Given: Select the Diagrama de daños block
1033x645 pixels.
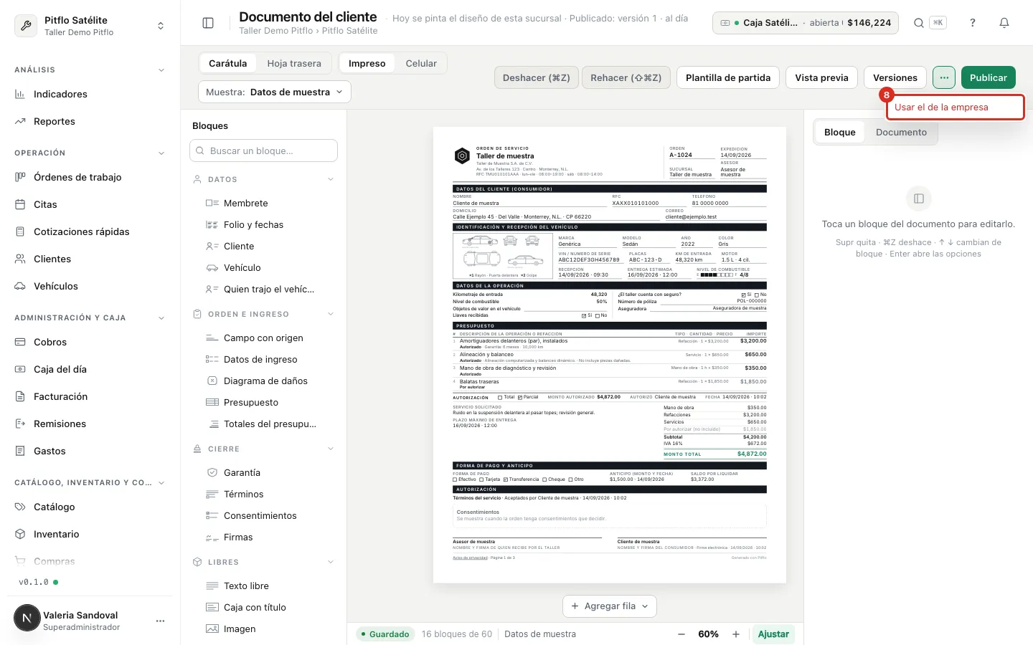Looking at the screenshot, I should pyautogui.click(x=264, y=381).
